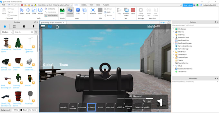This screenshot has width=219, height=117.
Task: Expand the StarterPlayer node
Action: [x=173, y=57]
